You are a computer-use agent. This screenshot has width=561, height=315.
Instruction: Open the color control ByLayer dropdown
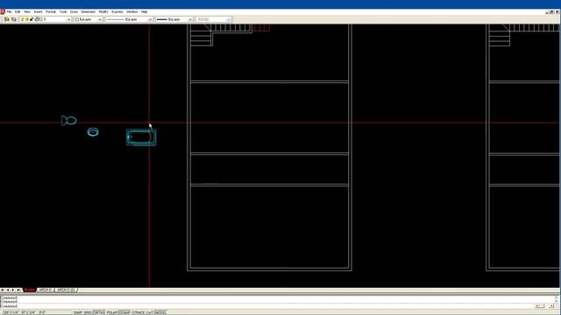tap(100, 19)
